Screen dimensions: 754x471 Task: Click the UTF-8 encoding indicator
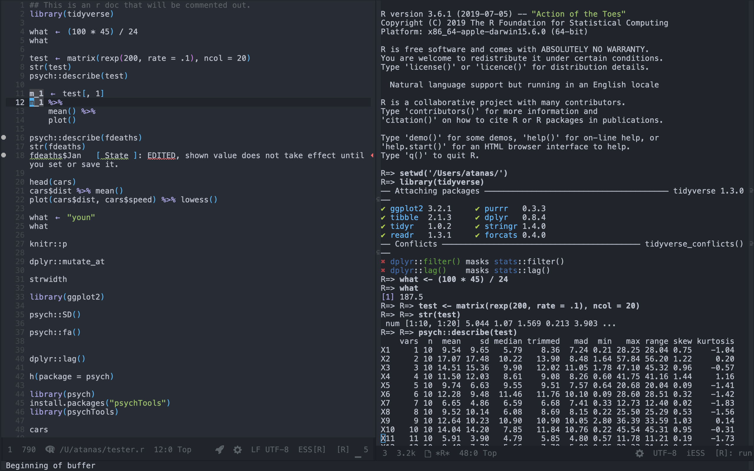tap(276, 449)
